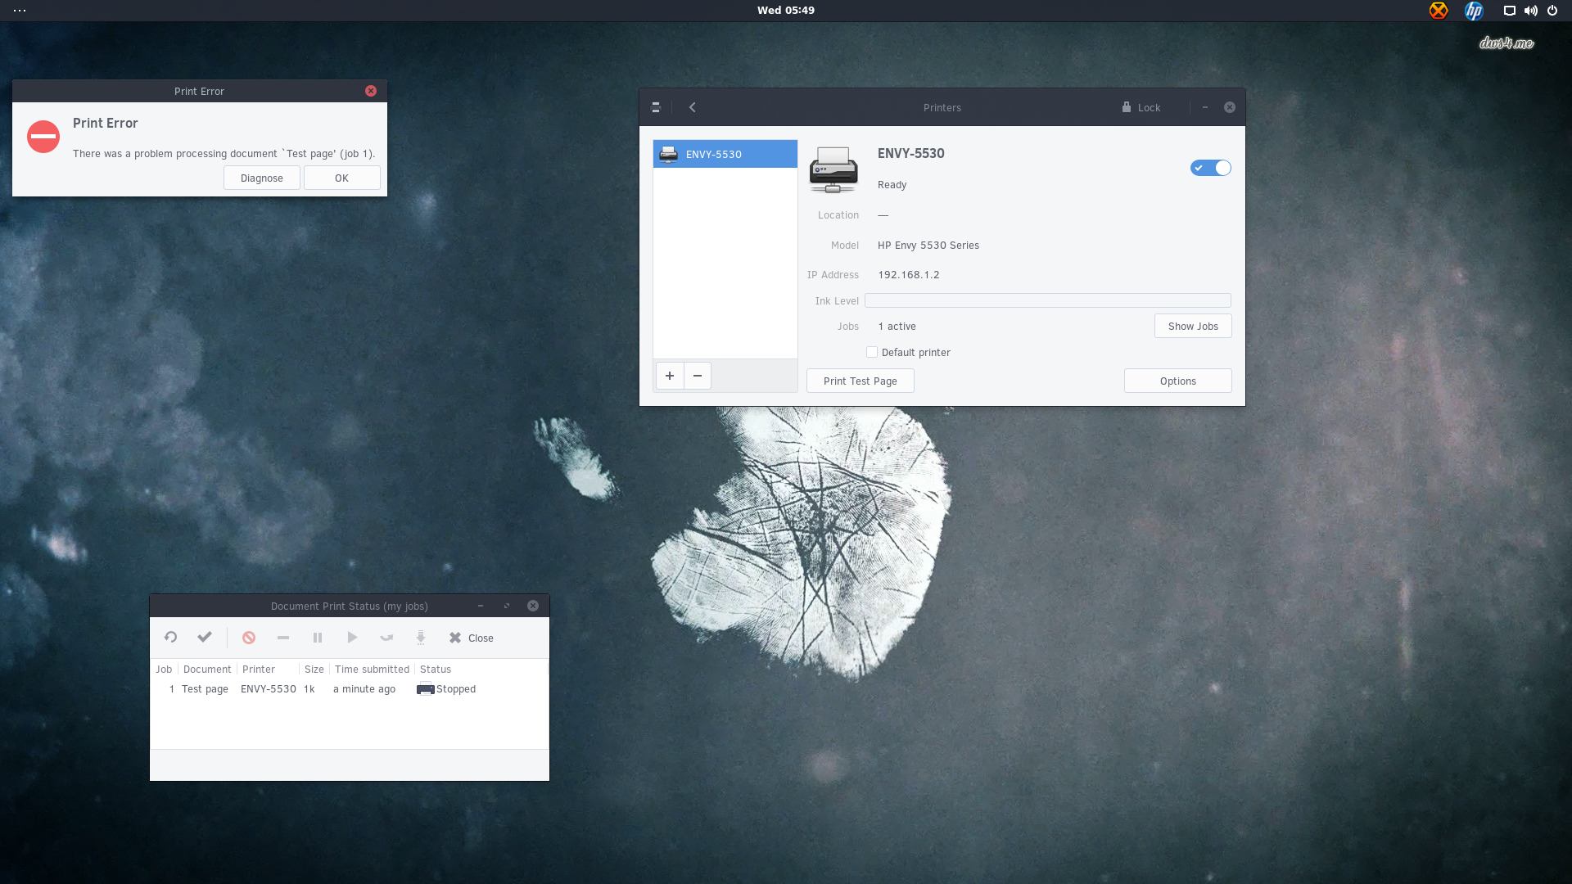The width and height of the screenshot is (1572, 884).
Task: Click the Refresh icon in Document Print Status
Action: point(170,637)
